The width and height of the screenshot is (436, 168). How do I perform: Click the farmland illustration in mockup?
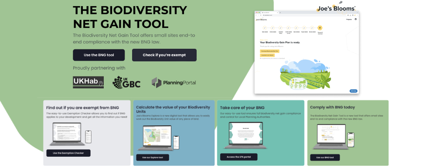point(305,74)
